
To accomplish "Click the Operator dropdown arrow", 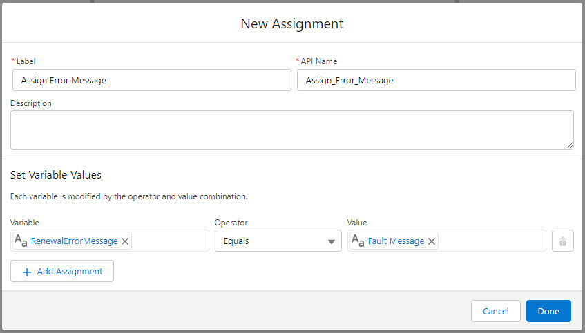I will (x=332, y=241).
